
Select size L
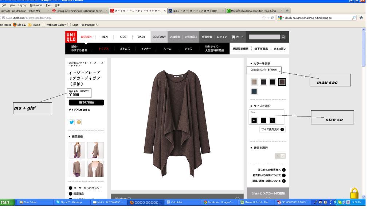[263, 120]
